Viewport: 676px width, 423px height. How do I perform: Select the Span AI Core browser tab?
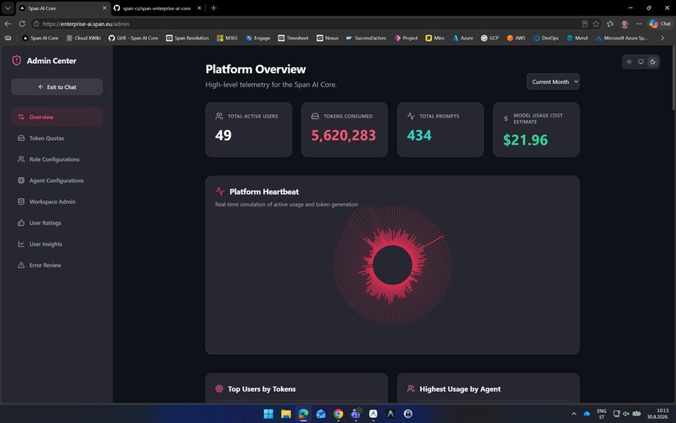point(63,8)
